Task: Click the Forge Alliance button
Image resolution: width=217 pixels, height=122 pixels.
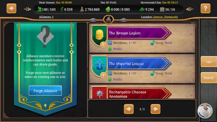Action: point(45,91)
